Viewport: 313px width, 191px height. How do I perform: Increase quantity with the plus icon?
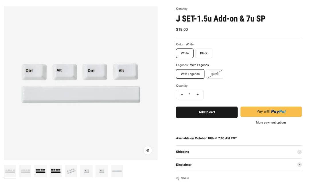(x=197, y=94)
